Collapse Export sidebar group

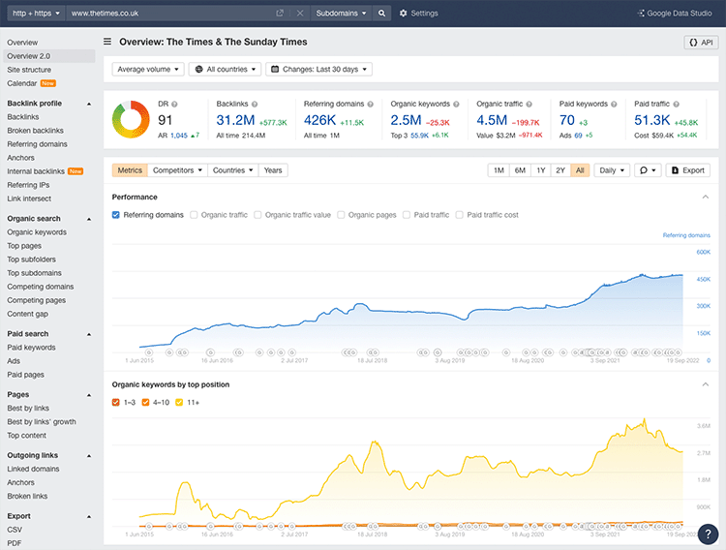[89, 517]
